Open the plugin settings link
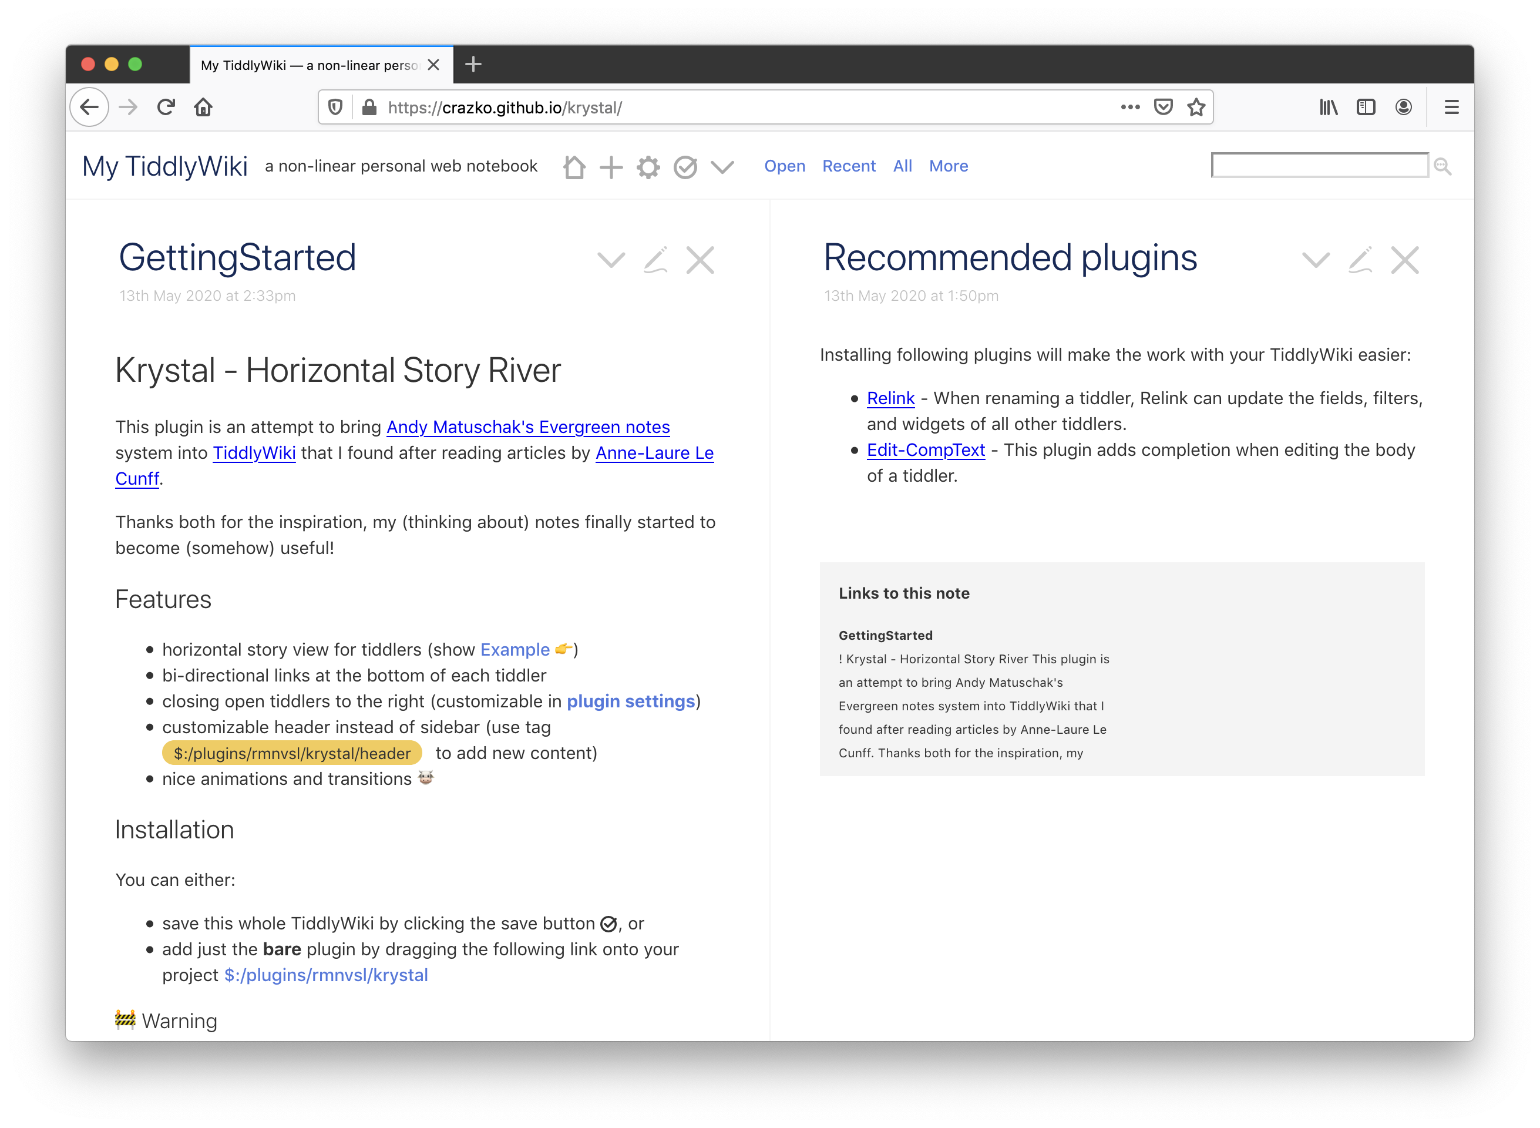 pyautogui.click(x=630, y=701)
